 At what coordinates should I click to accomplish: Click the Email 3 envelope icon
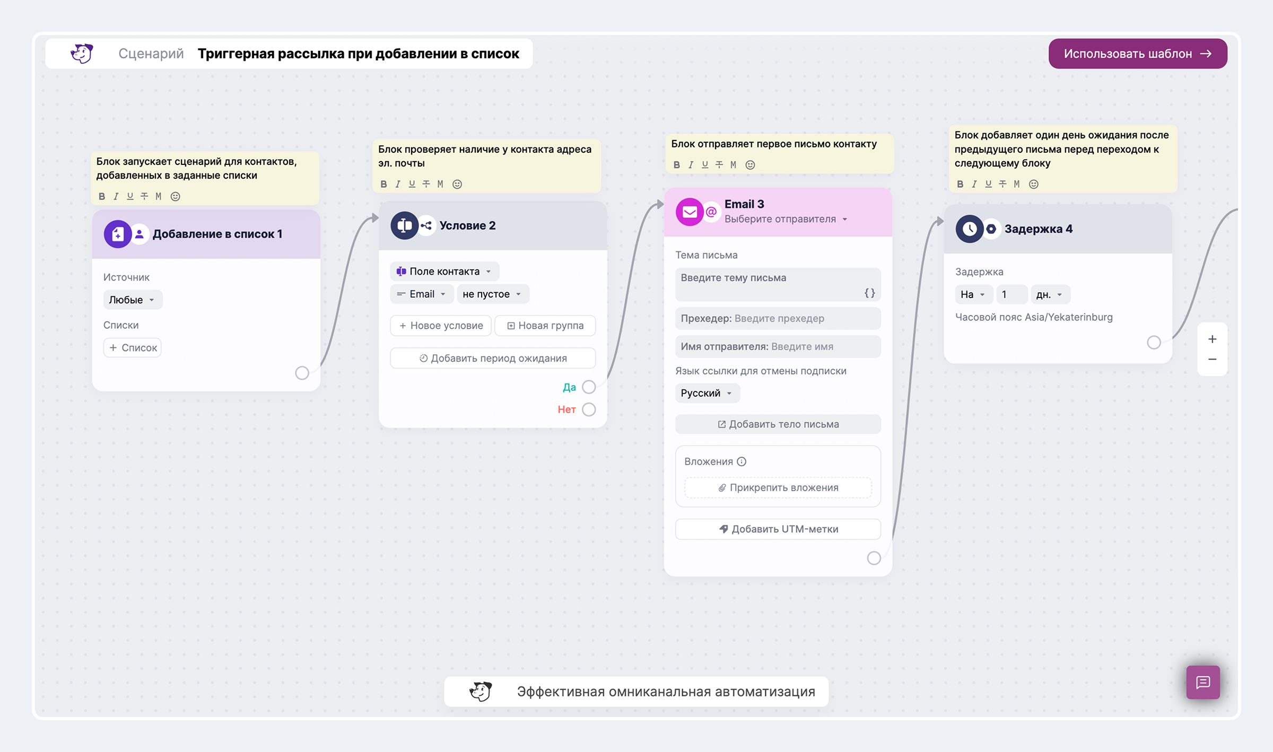coord(690,212)
